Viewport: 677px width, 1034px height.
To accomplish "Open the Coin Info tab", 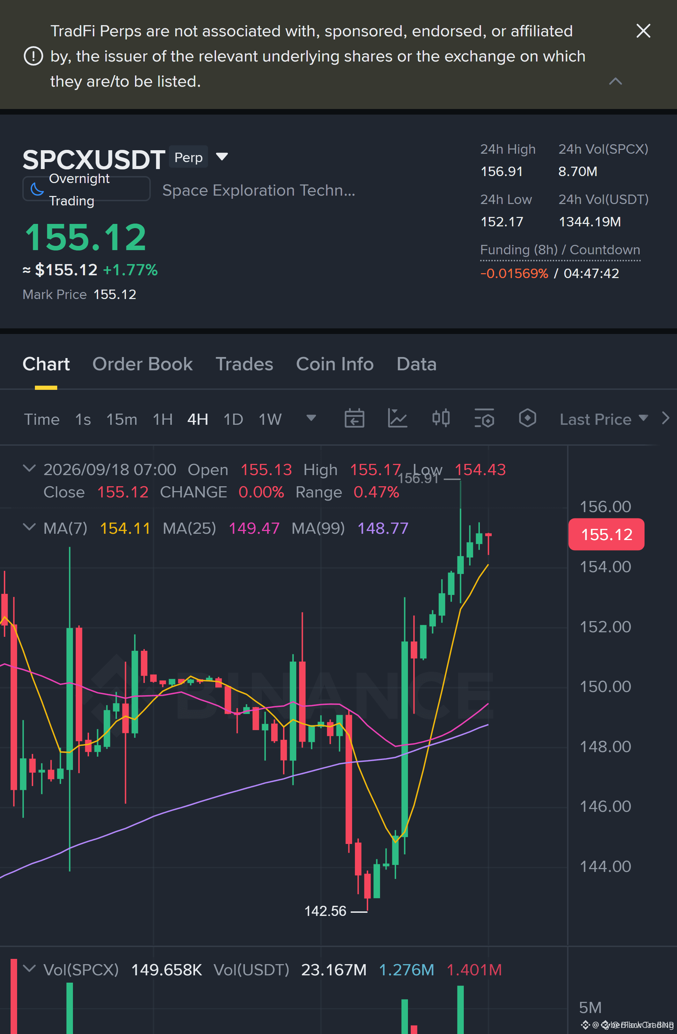I will point(335,364).
